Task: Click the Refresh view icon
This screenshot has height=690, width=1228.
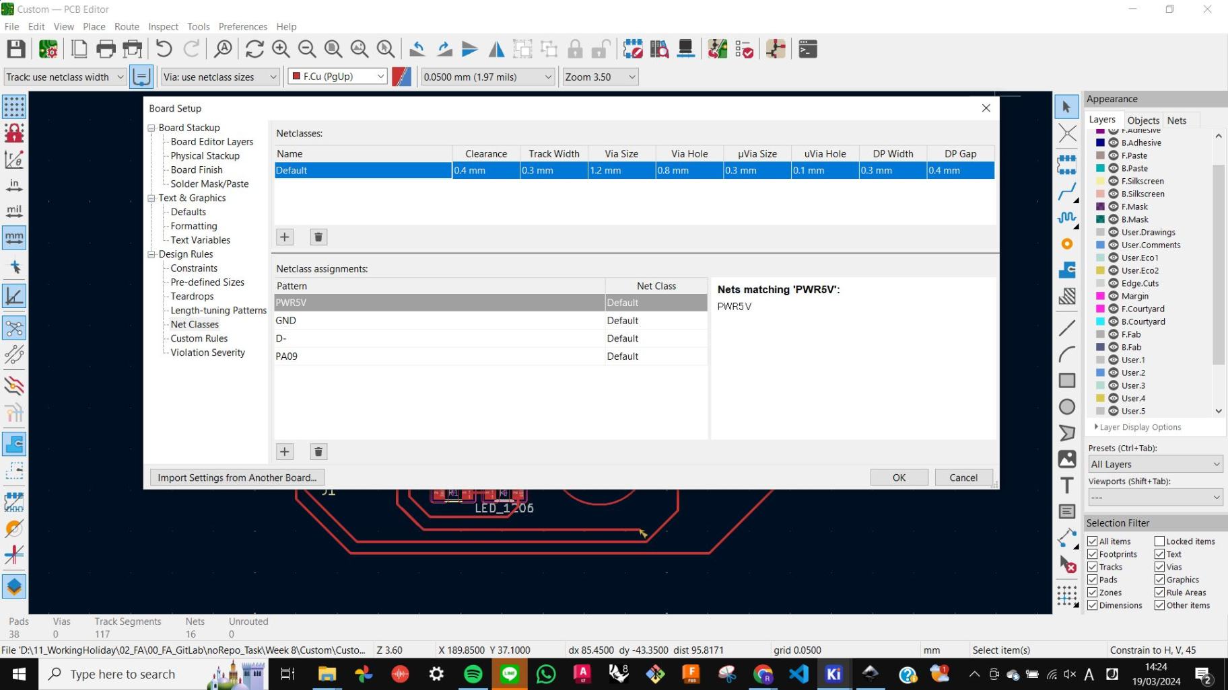Action: click(254, 49)
